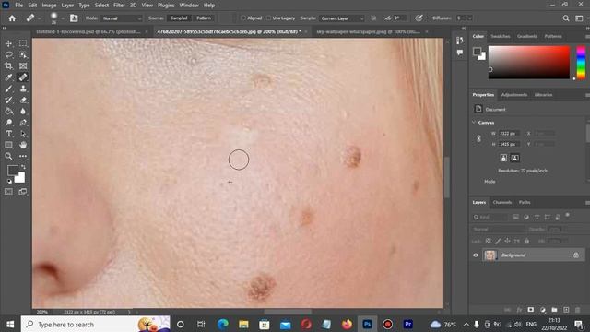
Task: Swap foreground and background colors
Action: point(23,167)
